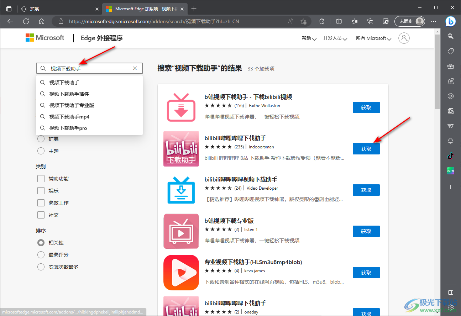
Task: Clear the search box with X
Action: [135, 68]
